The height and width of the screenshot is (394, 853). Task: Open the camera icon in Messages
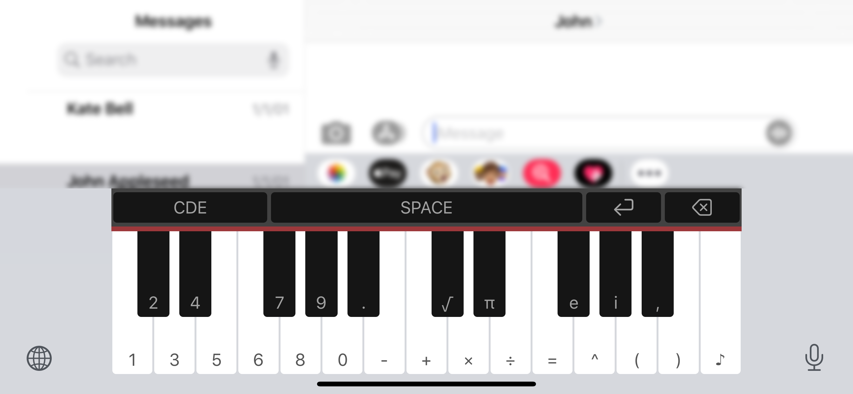pyautogui.click(x=335, y=134)
